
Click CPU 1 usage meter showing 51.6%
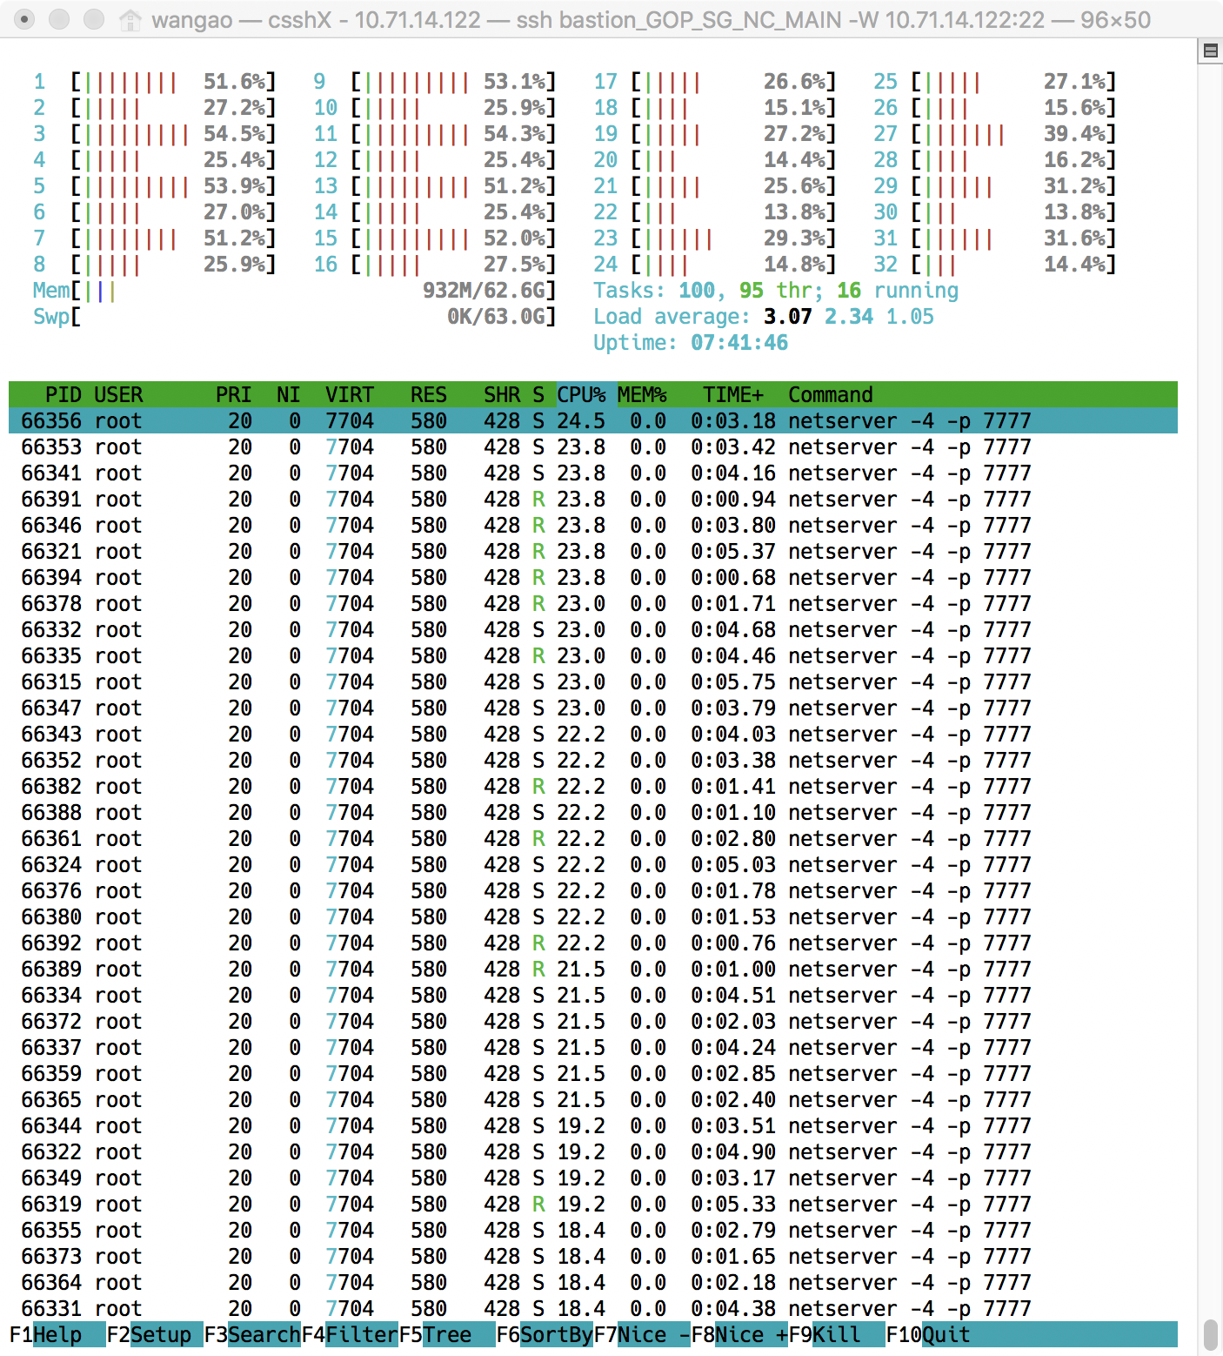155,81
